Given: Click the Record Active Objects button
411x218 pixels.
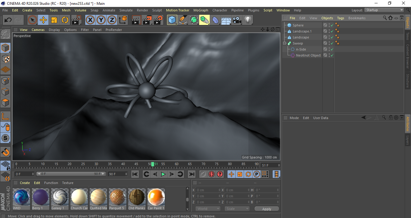Looking at the screenshot, I should [203, 174].
